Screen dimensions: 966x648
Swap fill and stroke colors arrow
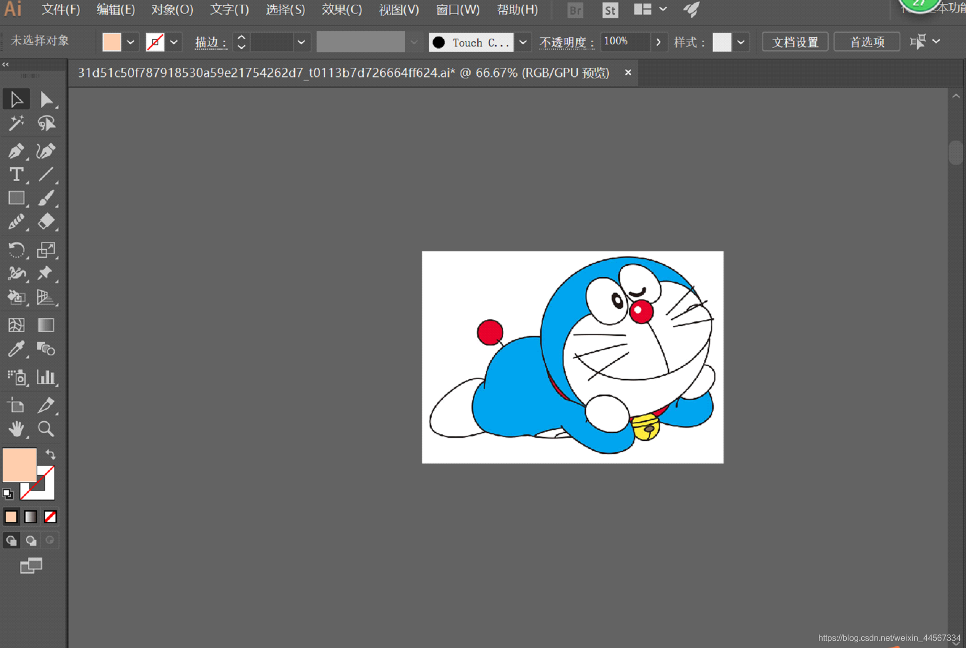[50, 454]
